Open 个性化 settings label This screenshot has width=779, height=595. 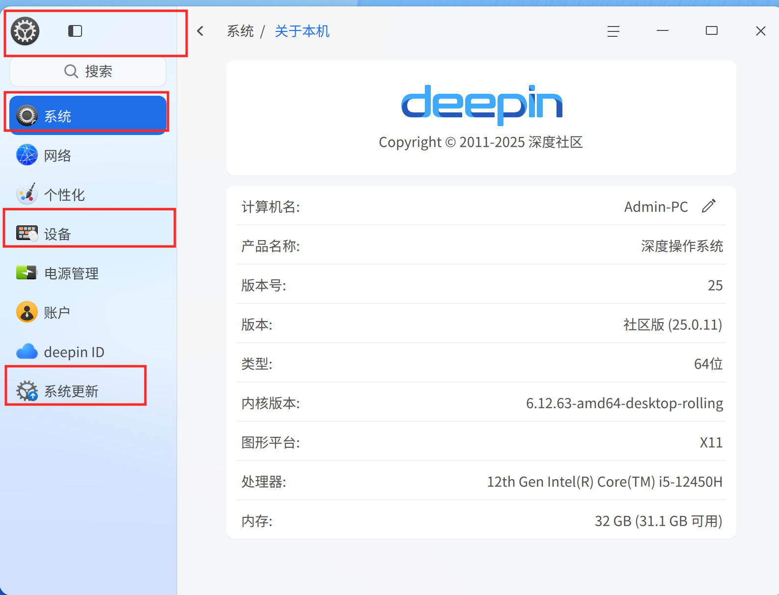pos(65,195)
